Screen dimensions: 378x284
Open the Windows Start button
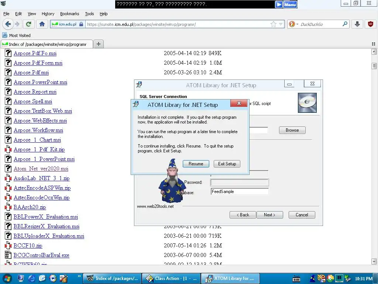tap(7, 278)
